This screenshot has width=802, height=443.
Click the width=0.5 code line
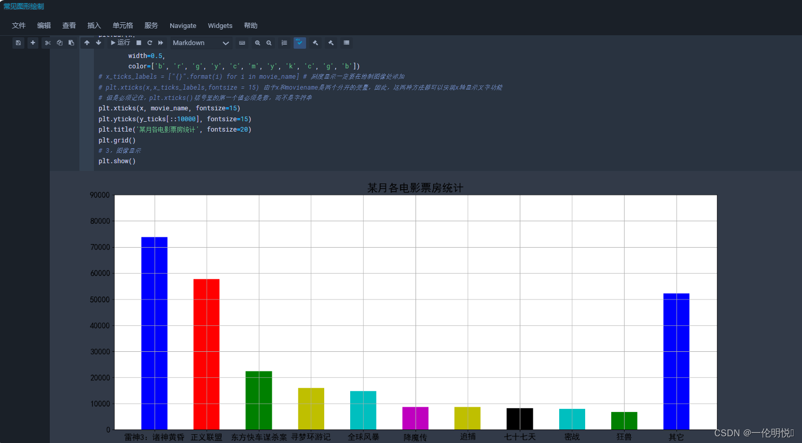[x=147, y=56]
